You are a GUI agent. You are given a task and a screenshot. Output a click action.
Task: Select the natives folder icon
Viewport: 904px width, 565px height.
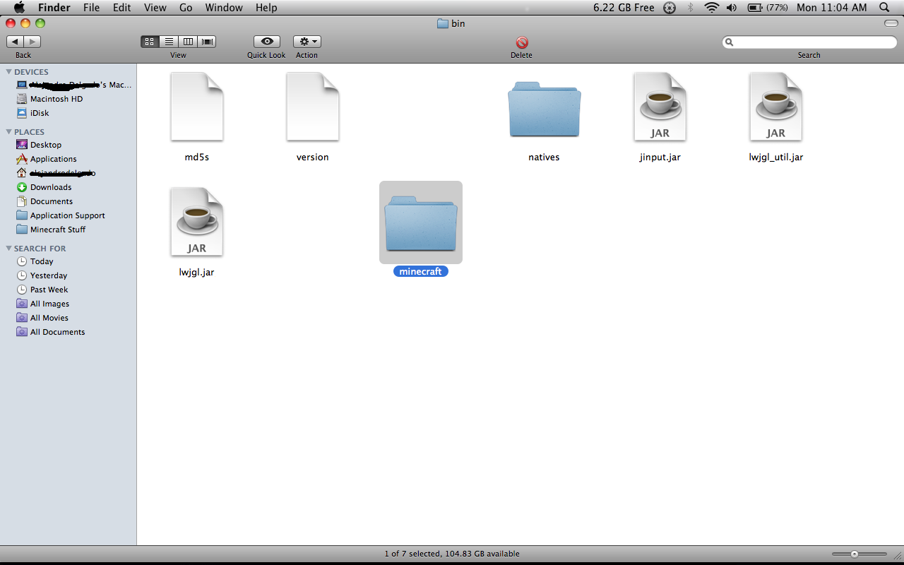(545, 109)
